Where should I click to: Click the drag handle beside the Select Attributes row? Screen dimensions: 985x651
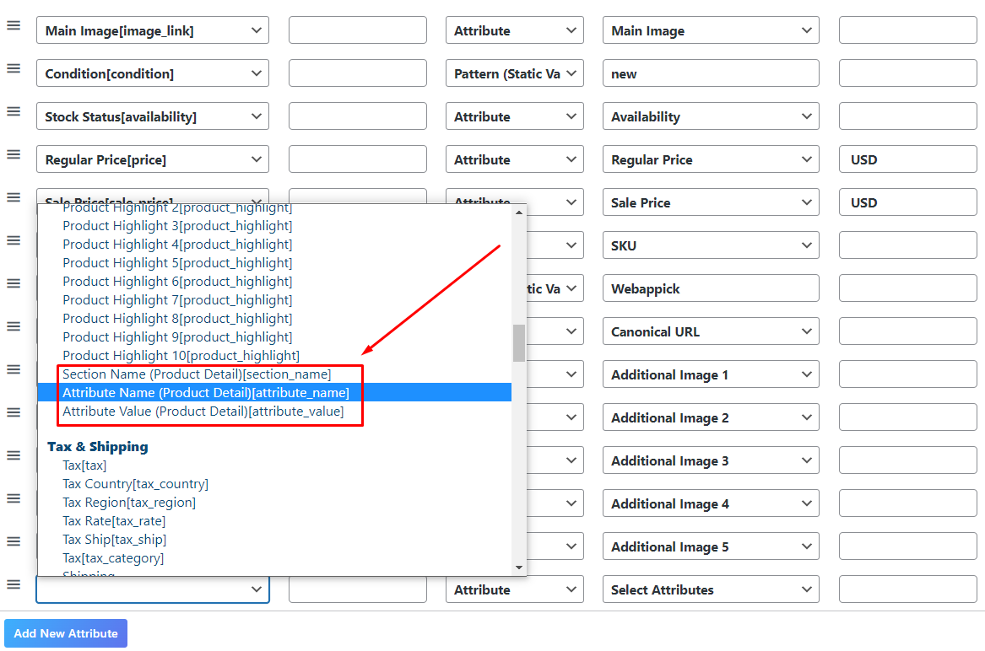pyautogui.click(x=14, y=584)
